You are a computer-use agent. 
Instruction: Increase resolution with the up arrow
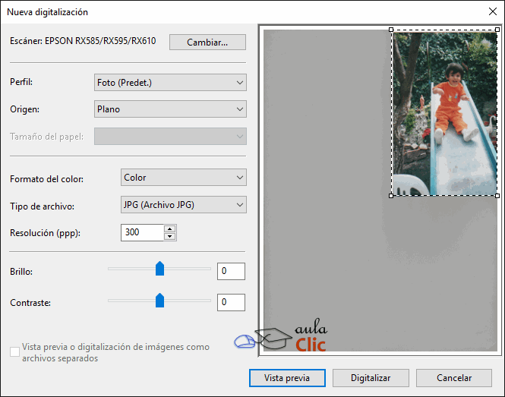click(170, 228)
